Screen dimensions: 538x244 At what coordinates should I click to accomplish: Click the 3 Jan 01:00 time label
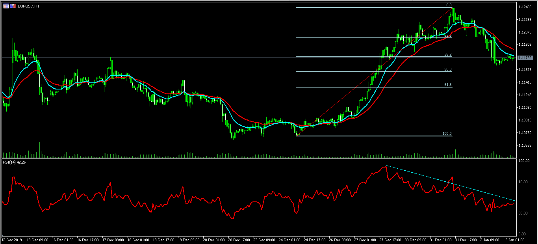tap(515, 239)
